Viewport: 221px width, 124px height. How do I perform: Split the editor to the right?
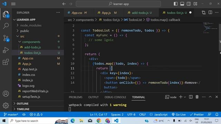pos(210,12)
